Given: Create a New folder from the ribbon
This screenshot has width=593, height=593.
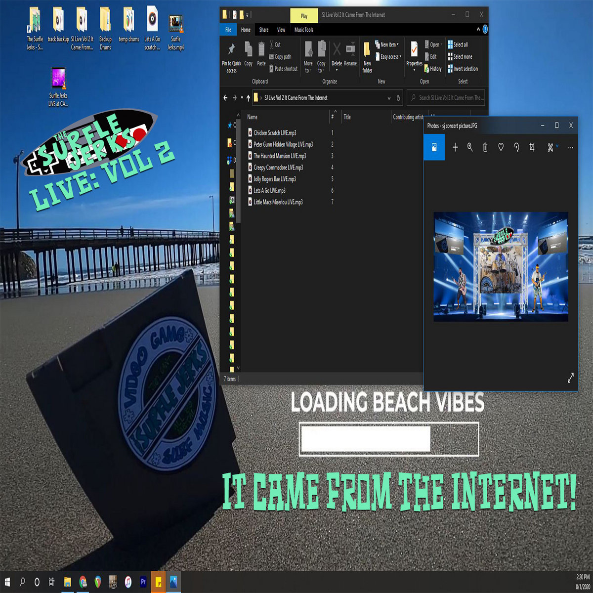Looking at the screenshot, I should [x=367, y=57].
